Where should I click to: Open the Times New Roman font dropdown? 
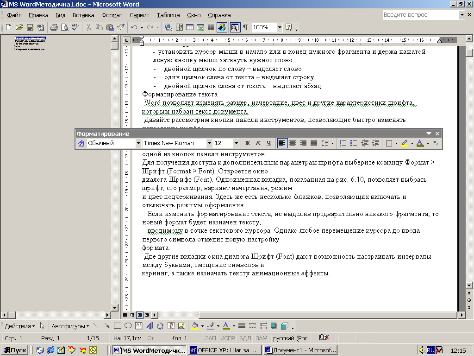pos(209,143)
